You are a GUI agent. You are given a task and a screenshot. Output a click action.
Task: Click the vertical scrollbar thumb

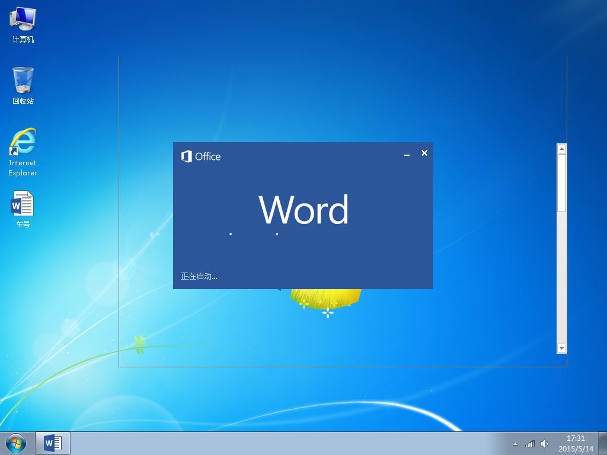(562, 182)
